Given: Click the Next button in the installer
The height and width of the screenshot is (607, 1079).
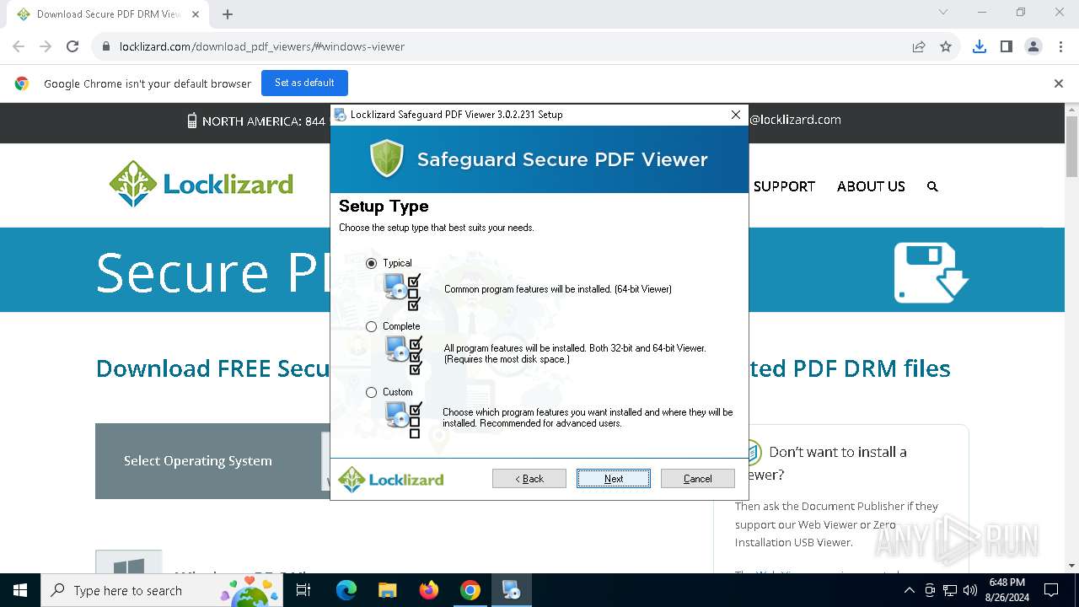Looking at the screenshot, I should (614, 479).
